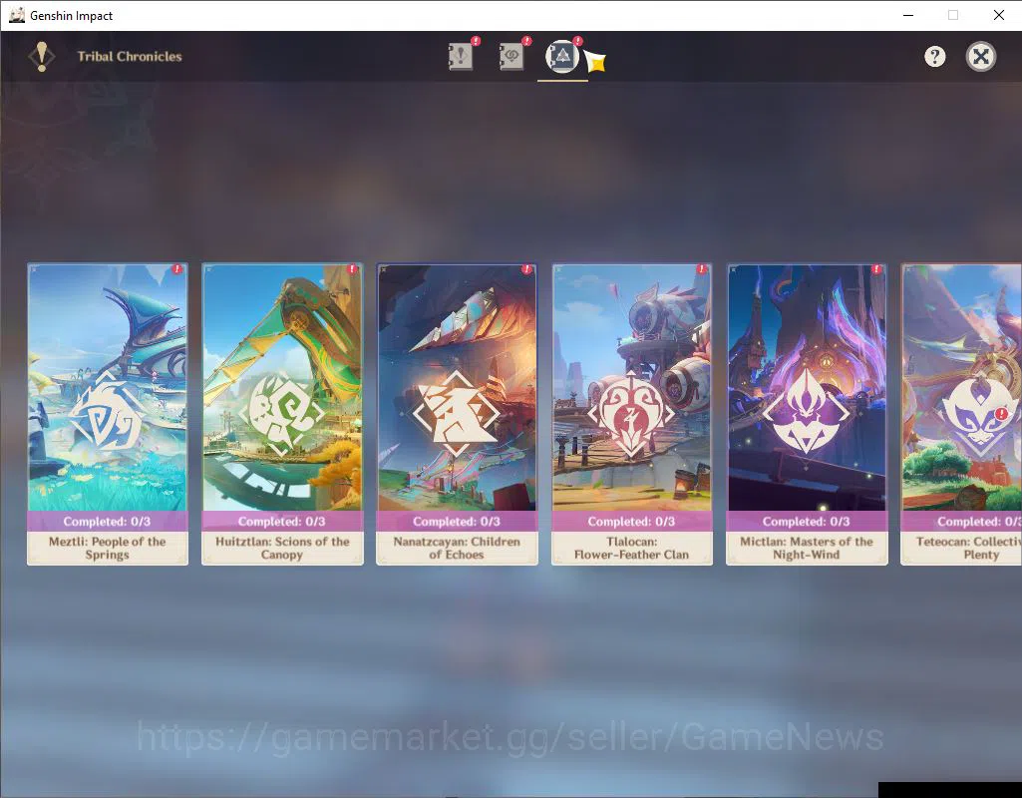Viewport: 1022px width, 798px height.
Task: Click Completed: 0/3 under Tlalocan card
Action: point(631,522)
